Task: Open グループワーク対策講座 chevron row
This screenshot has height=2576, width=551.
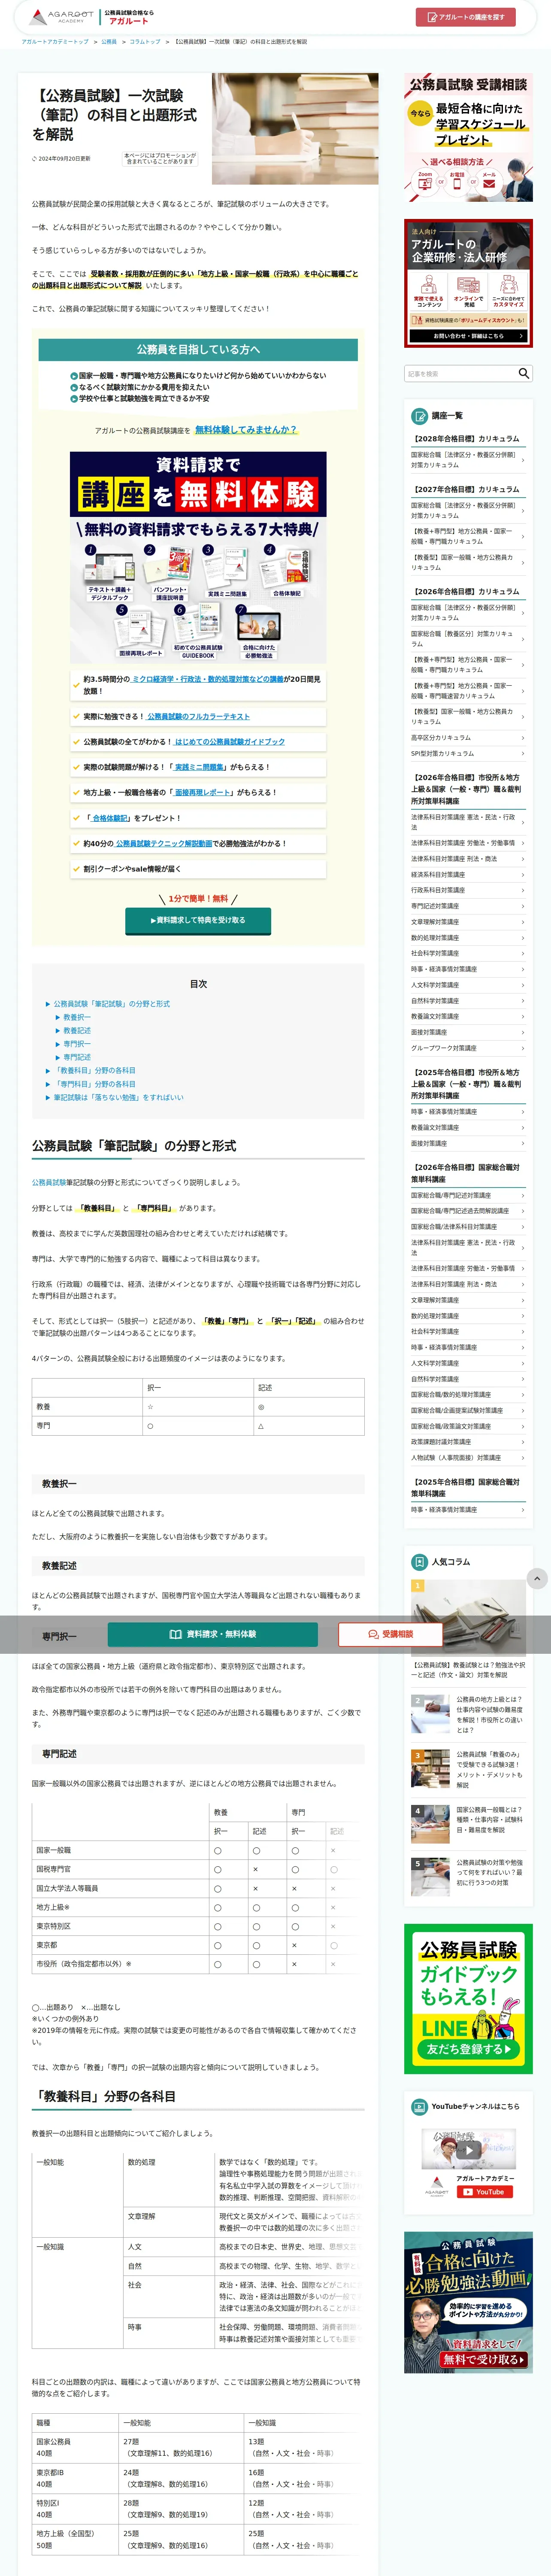Action: point(468,1048)
